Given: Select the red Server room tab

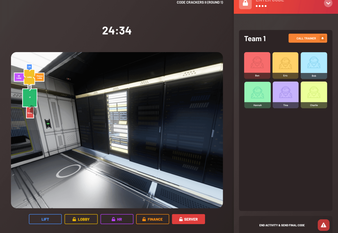Looking at the screenshot, I should coord(188,219).
